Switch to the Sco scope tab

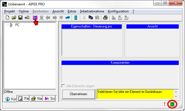(x=49, y=99)
